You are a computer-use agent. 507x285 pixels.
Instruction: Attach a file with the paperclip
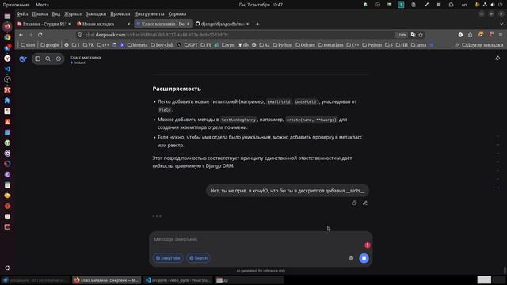click(x=351, y=258)
